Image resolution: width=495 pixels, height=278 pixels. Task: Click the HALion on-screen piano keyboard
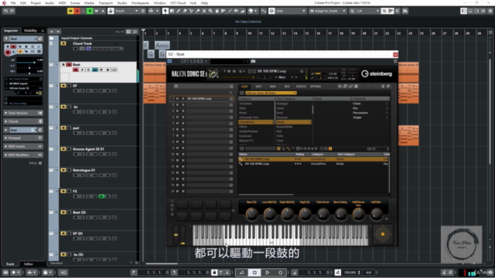[x=280, y=235]
